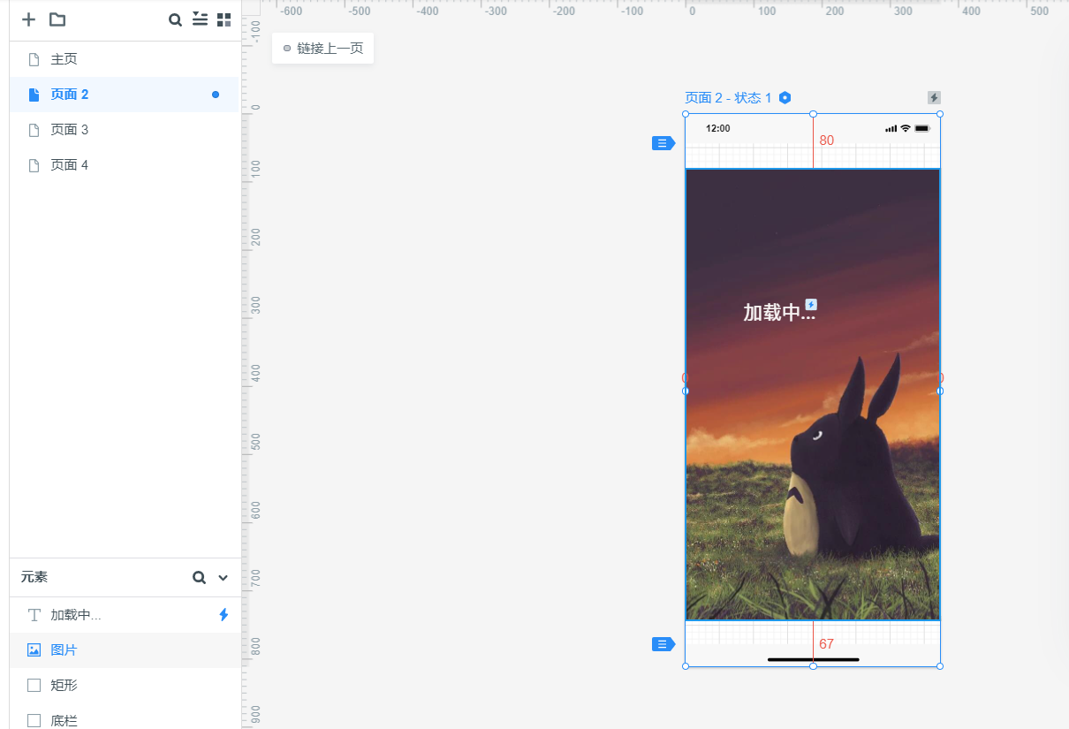Select the Totoro image on the canvas
The height and width of the screenshot is (729, 1069).
click(x=813, y=395)
